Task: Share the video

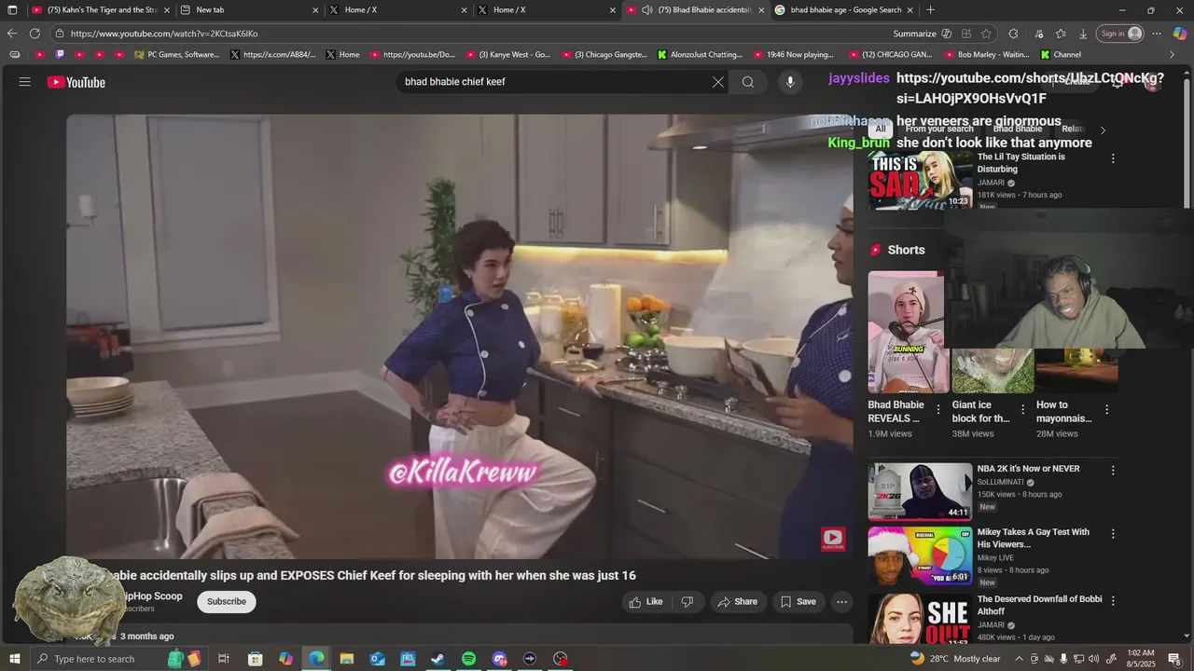Action: (x=737, y=602)
